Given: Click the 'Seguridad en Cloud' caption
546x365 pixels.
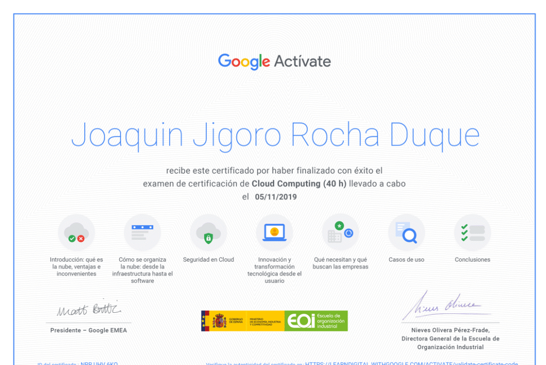Looking at the screenshot, I should click(x=208, y=259).
